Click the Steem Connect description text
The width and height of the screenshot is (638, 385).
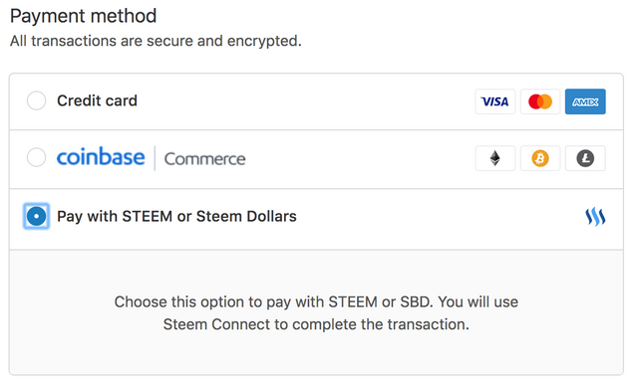316,313
